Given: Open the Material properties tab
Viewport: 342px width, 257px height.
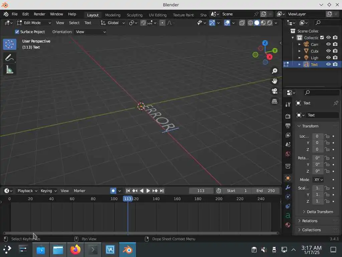Looking at the screenshot, I should 288,225.
